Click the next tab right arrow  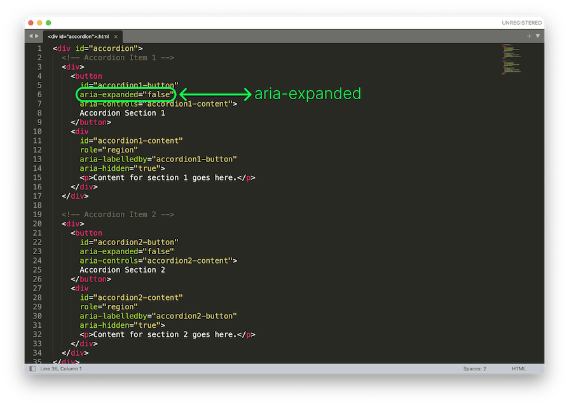pyautogui.click(x=37, y=36)
